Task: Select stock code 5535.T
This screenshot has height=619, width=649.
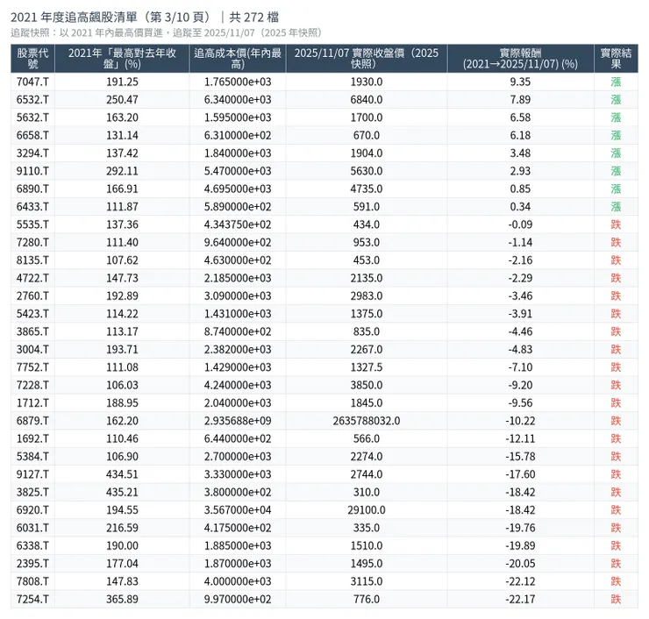Action: 32,224
